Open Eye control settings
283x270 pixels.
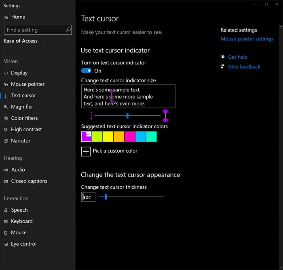pyautogui.click(x=23, y=244)
